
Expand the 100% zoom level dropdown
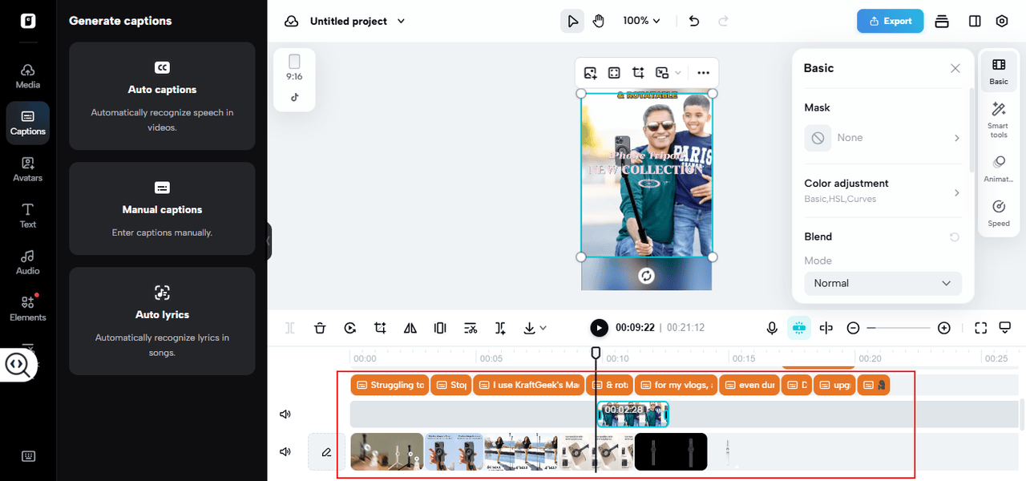(x=641, y=21)
